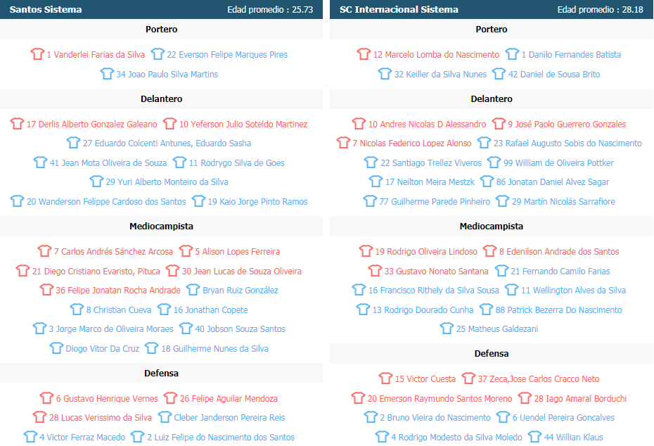Image resolution: width=654 pixels, height=446 pixels.
Task: Click shirt icon beside Matheus Galdezani
Action: 447,329
